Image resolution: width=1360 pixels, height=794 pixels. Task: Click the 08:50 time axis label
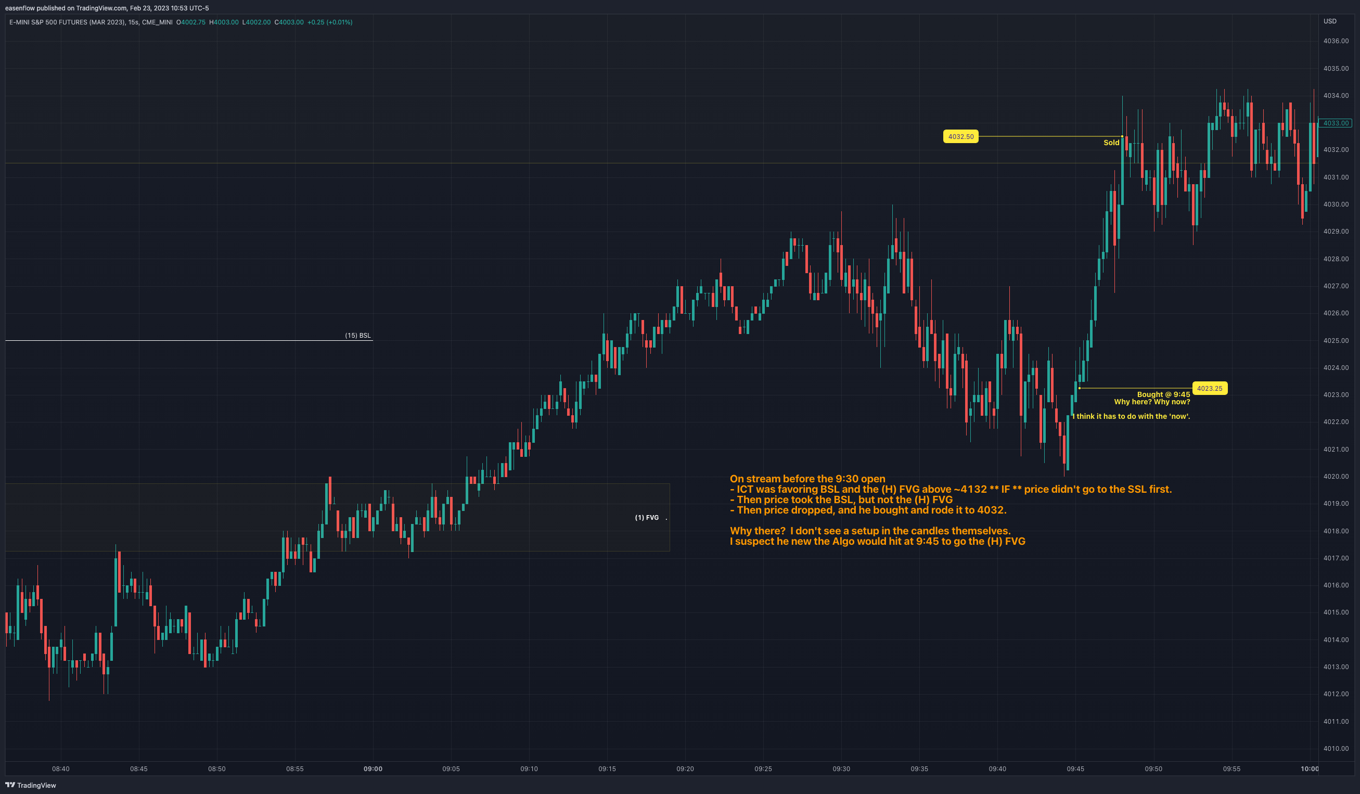(x=217, y=769)
